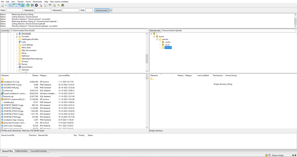Click the Quickconnect button
This screenshot has width=297, height=157.
(x=102, y=10)
